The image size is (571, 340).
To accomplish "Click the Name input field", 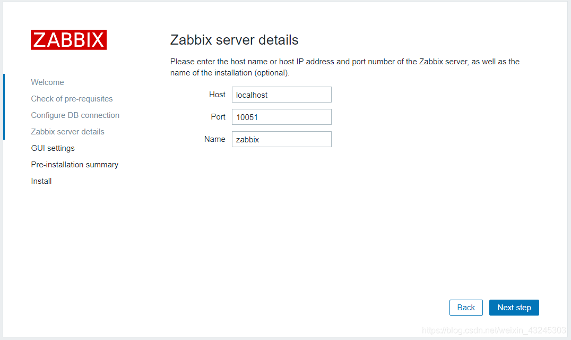I will 281,139.
